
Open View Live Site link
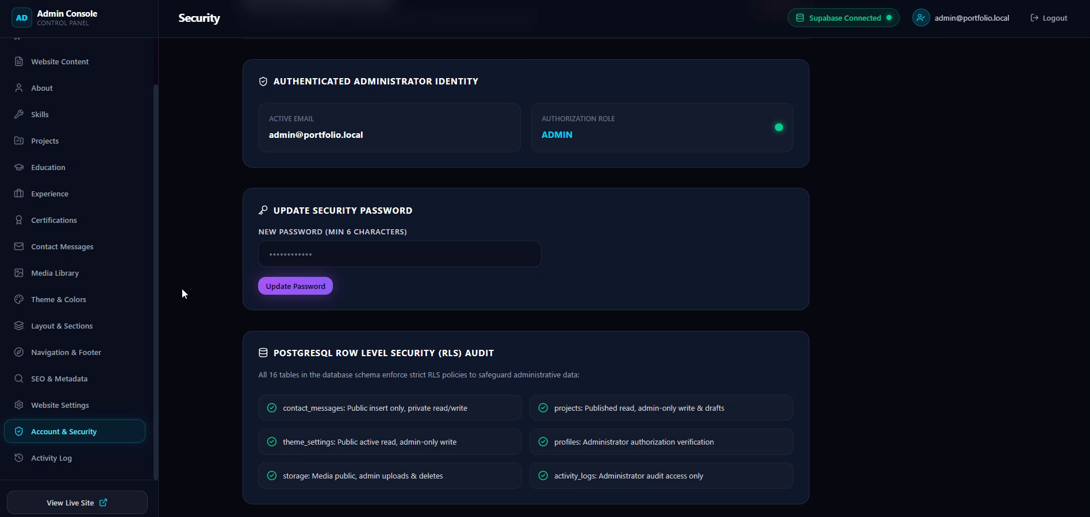(77, 503)
